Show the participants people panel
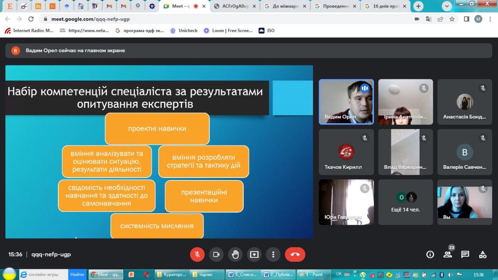 [x=447, y=254]
